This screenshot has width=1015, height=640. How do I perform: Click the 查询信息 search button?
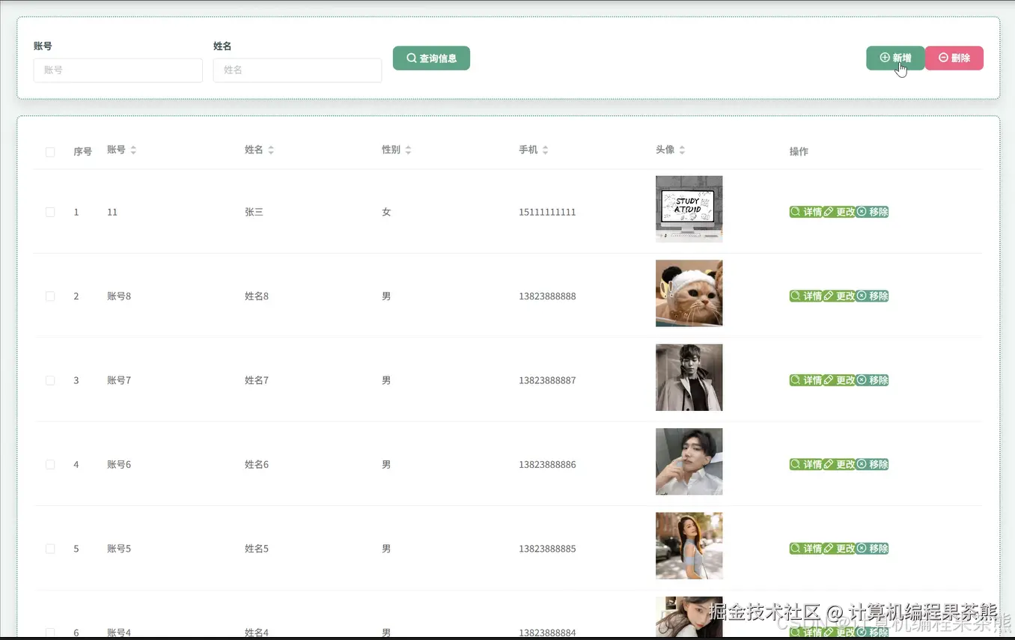tap(431, 58)
